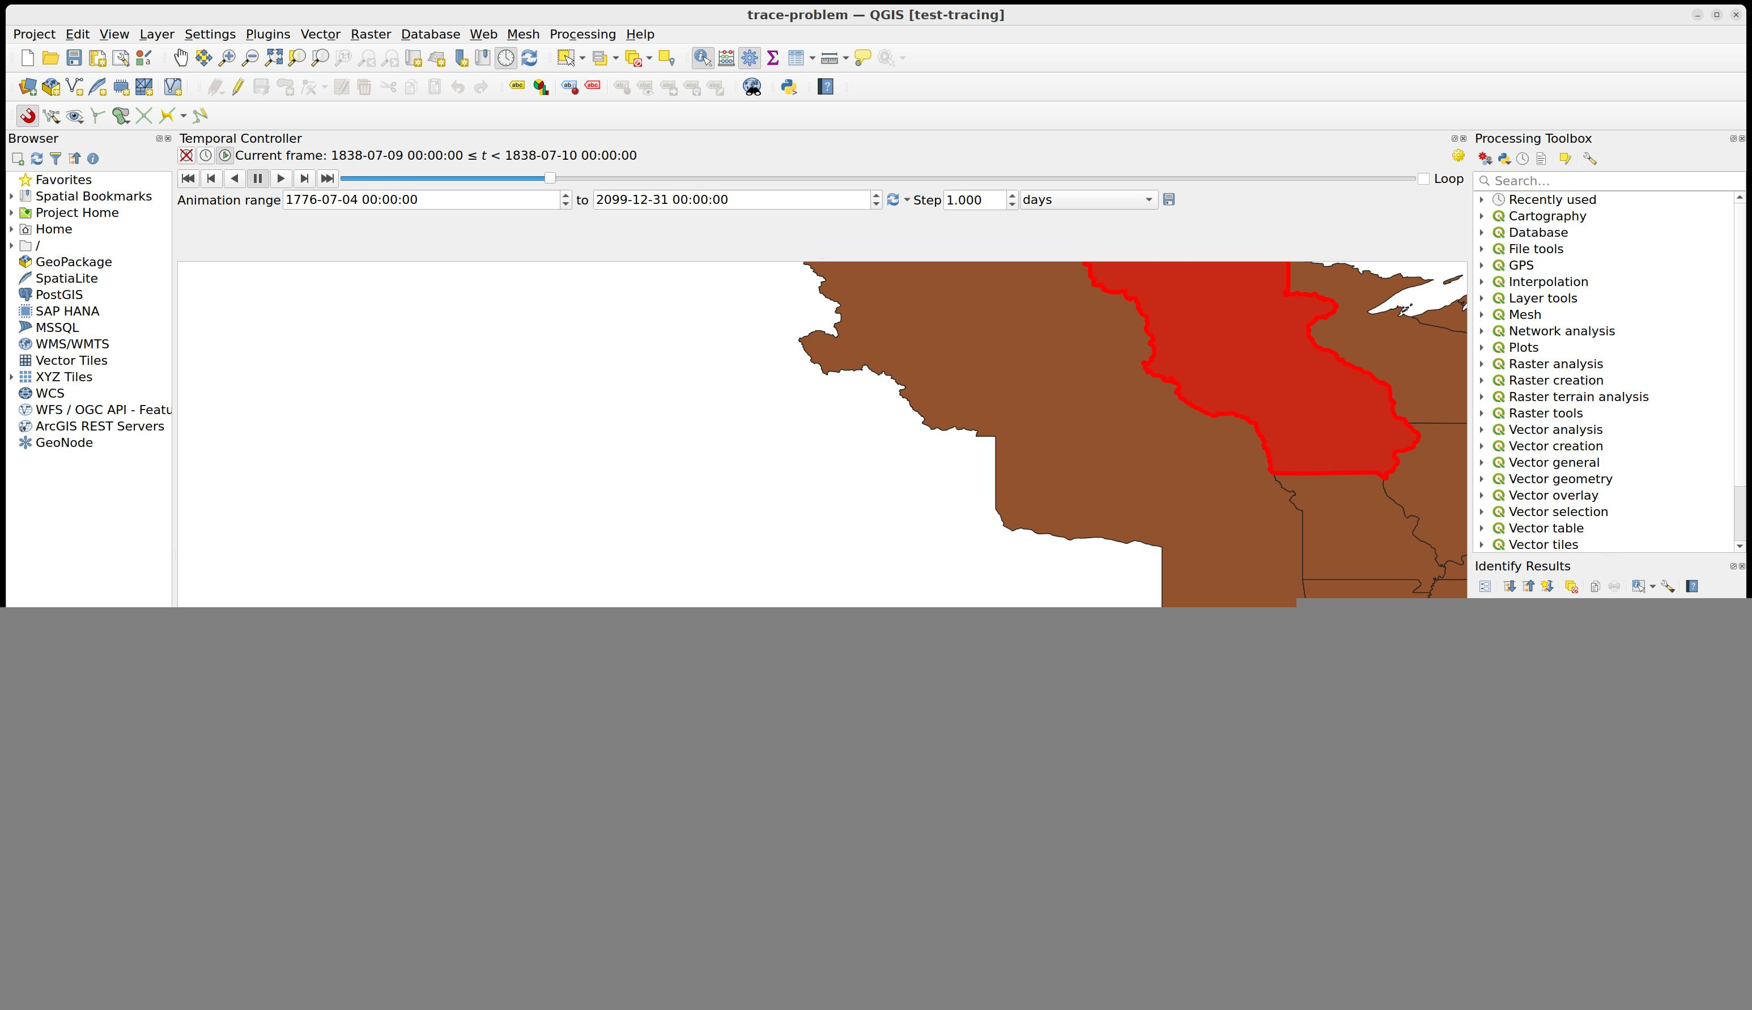Enable animated temporal navigation mode
Viewport: 1752px width, 1010px height.
pos(224,155)
